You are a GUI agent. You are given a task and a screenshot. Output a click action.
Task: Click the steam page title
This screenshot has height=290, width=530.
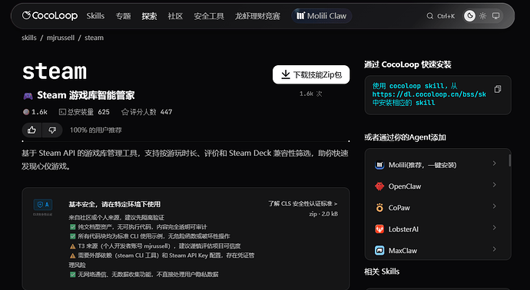(x=55, y=71)
